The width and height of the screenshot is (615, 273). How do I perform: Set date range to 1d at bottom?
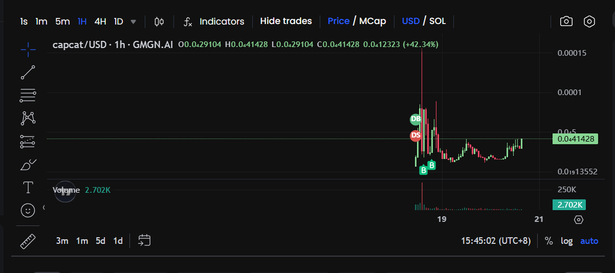click(x=118, y=241)
